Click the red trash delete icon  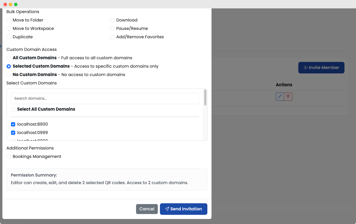pos(288,97)
